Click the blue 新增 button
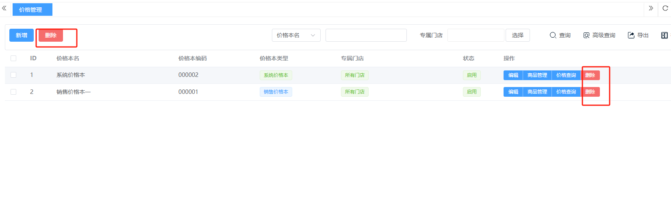 (x=22, y=36)
